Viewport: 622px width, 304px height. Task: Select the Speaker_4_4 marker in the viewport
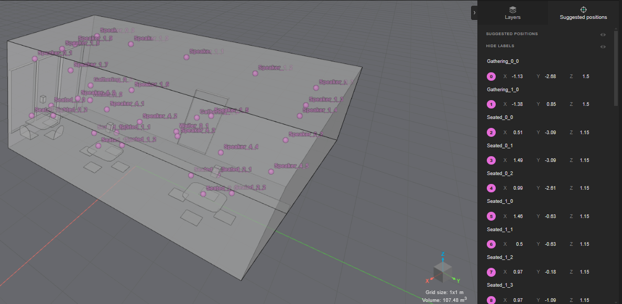coord(221,153)
